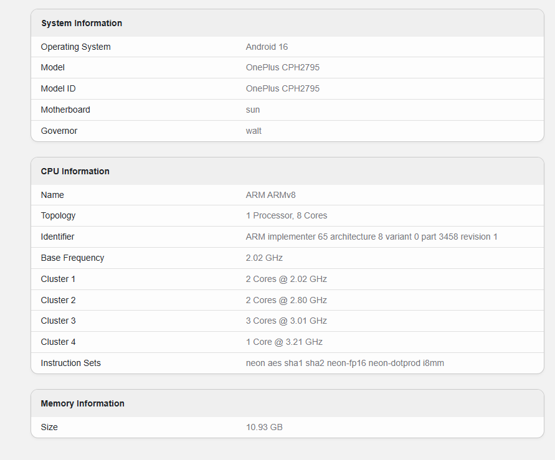Click the Motherboard value 'sun'

(252, 110)
